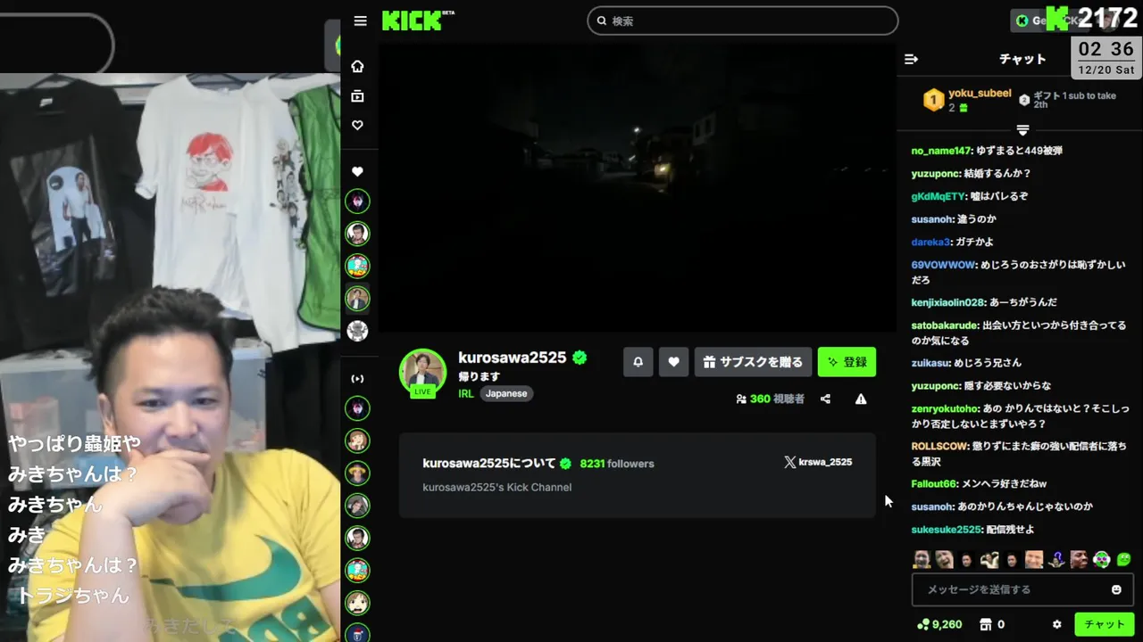Select the Japanese language tag
Screen dimensions: 1143x642
point(506,393)
